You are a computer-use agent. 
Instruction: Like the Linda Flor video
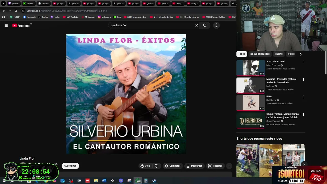click(145, 166)
